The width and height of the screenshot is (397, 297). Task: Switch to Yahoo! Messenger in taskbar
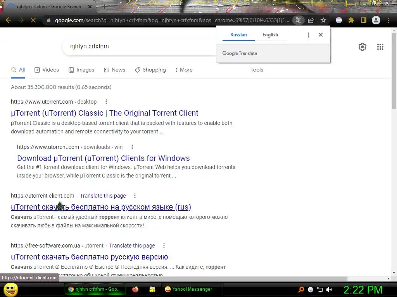click(x=192, y=289)
